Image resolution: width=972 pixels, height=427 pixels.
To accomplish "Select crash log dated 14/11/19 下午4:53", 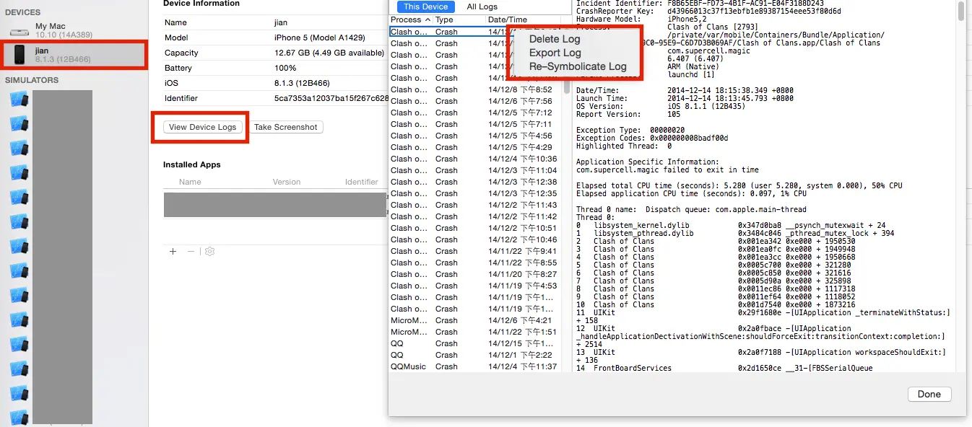I will click(x=475, y=286).
